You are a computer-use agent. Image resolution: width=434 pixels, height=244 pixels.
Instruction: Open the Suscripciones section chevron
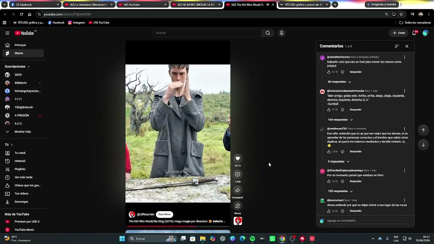click(x=28, y=66)
